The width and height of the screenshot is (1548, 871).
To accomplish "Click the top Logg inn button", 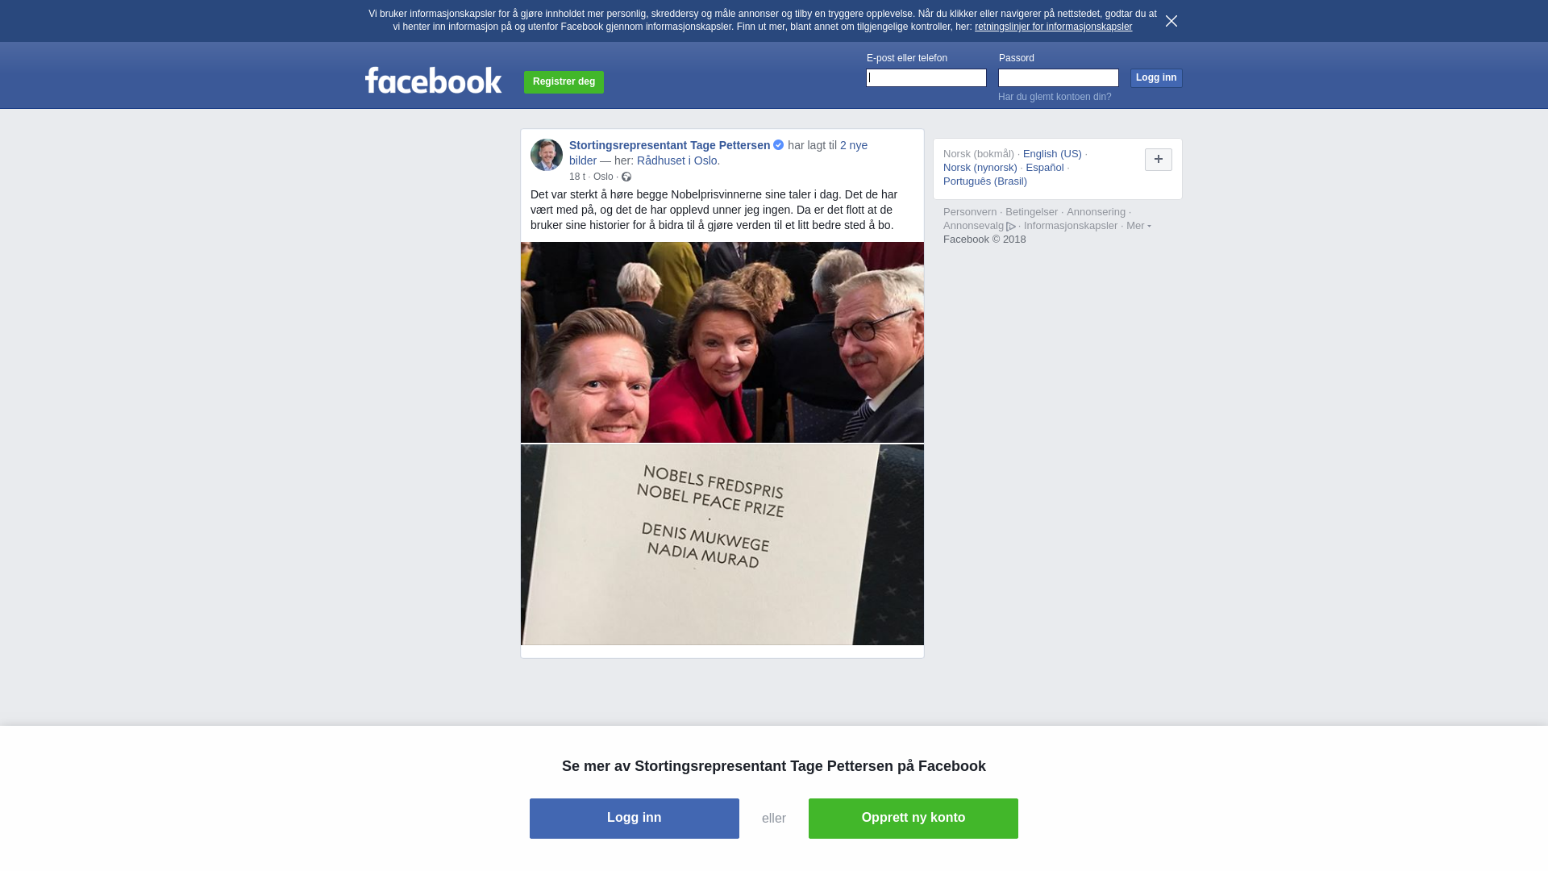I will pos(1156,77).
